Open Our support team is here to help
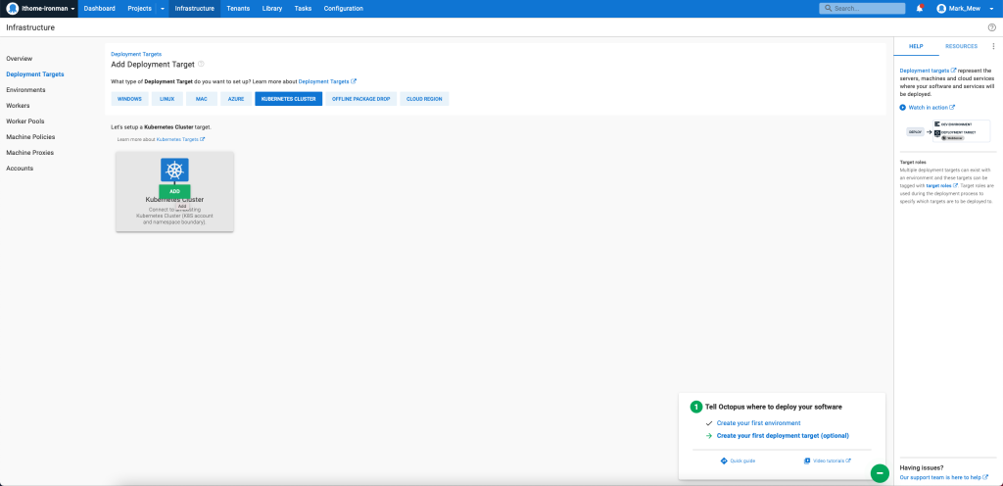The width and height of the screenshot is (1003, 486). (943, 477)
